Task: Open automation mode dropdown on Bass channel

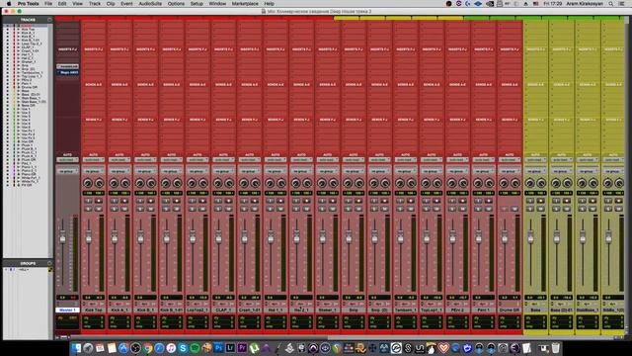Action: (x=535, y=160)
